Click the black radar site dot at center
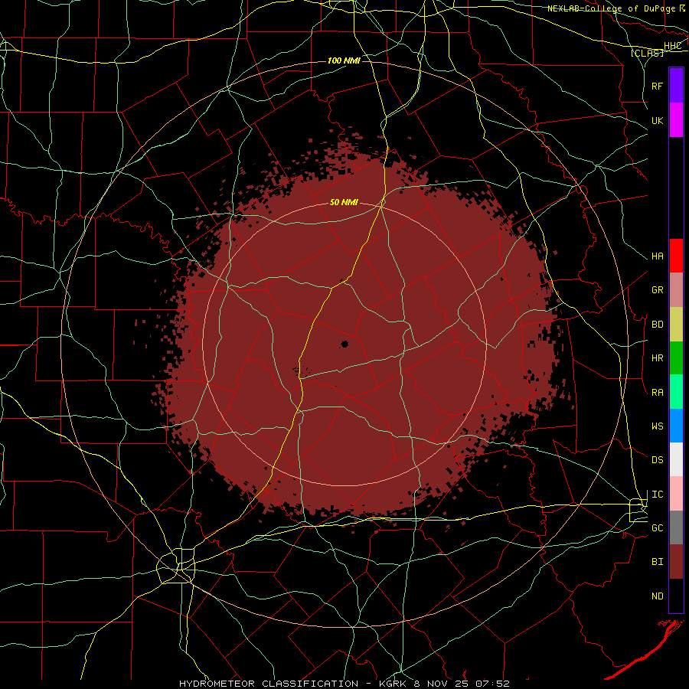689x689 pixels. [344, 344]
